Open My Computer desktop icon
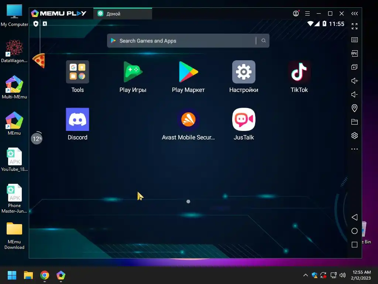The image size is (378, 284). 14,16
